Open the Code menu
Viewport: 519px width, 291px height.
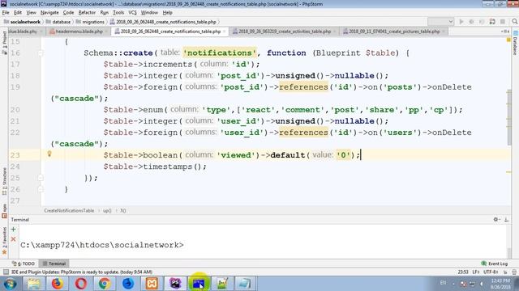(68, 13)
